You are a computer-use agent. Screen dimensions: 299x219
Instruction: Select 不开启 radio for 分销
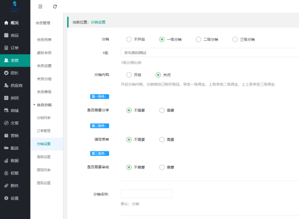tap(129, 39)
